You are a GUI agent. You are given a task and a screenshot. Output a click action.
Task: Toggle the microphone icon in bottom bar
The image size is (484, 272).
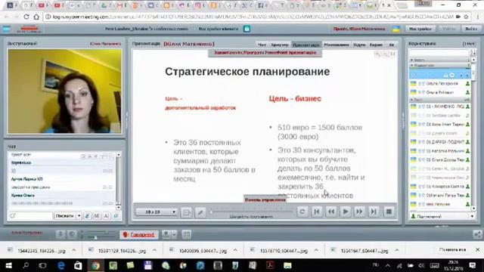(x=60, y=234)
